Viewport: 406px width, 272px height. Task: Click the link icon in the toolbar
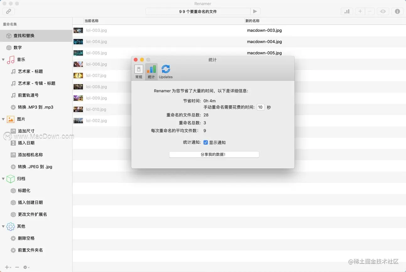coord(8,11)
